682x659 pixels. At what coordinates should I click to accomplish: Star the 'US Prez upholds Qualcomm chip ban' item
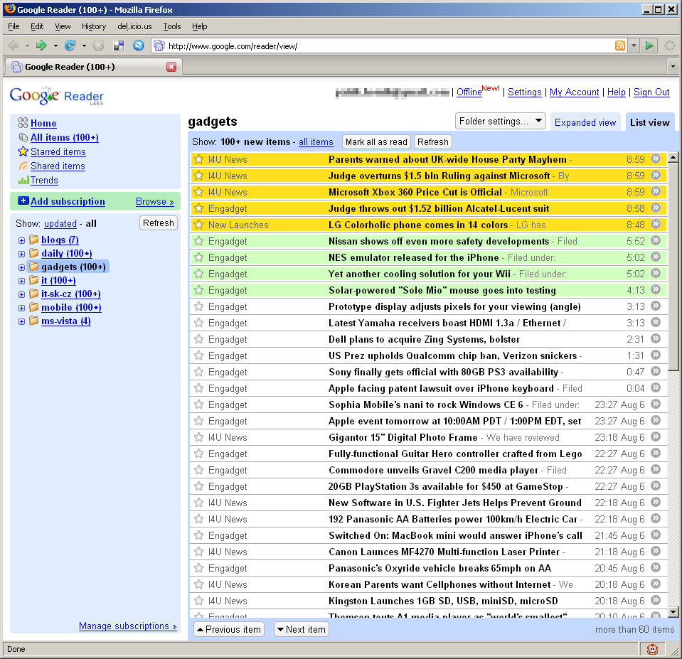pyautogui.click(x=199, y=355)
